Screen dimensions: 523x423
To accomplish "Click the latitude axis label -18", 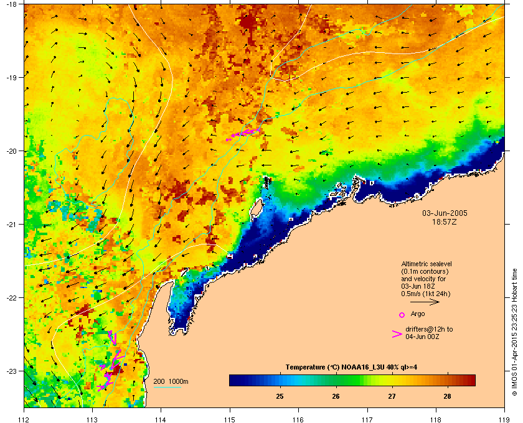I will [12, 4].
